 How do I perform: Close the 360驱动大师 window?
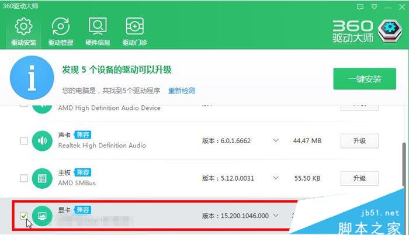402,7
